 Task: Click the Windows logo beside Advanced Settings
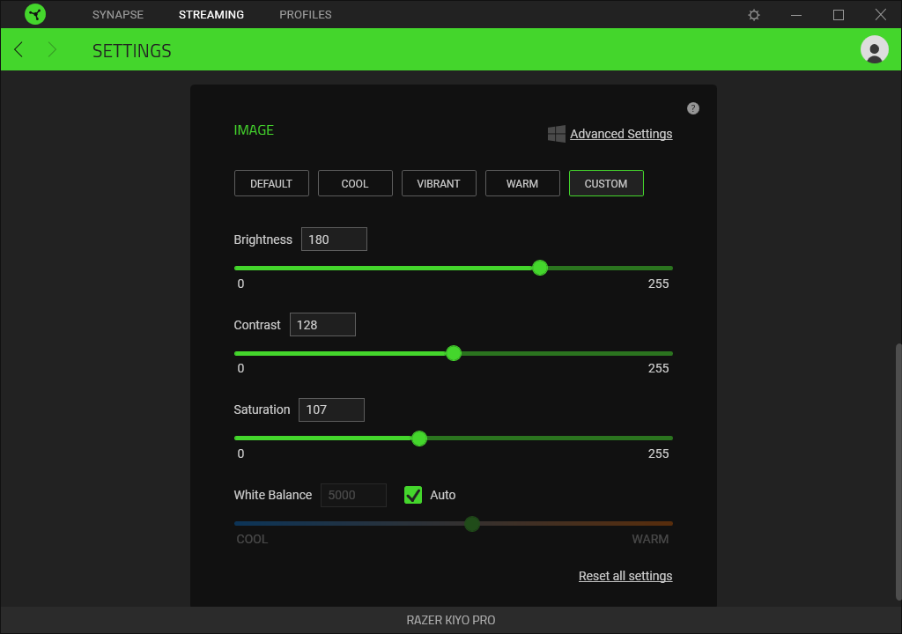pos(557,134)
